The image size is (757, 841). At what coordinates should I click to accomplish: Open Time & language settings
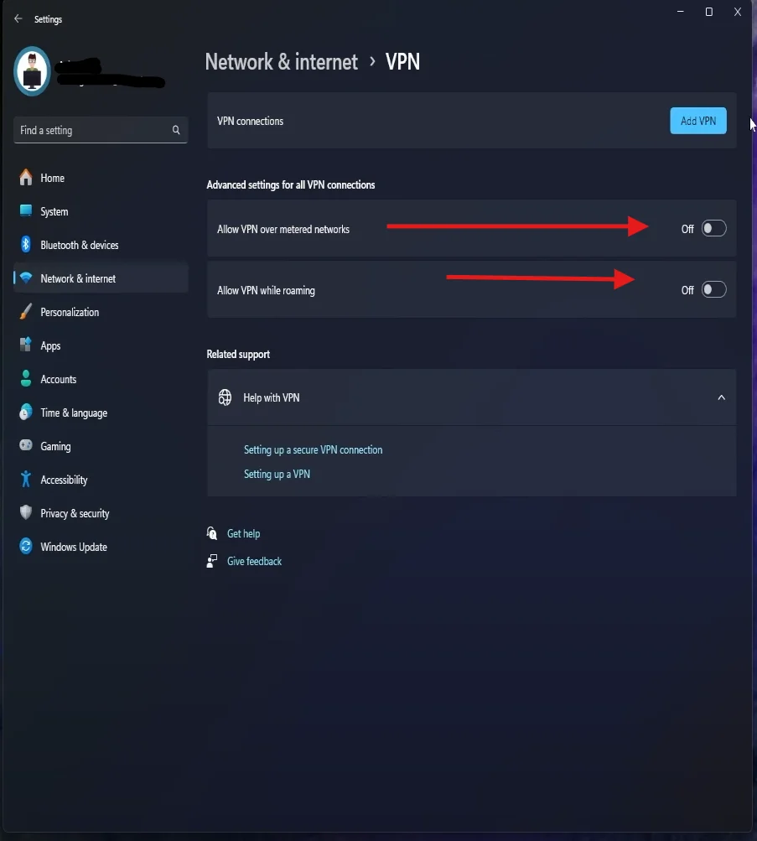[74, 413]
